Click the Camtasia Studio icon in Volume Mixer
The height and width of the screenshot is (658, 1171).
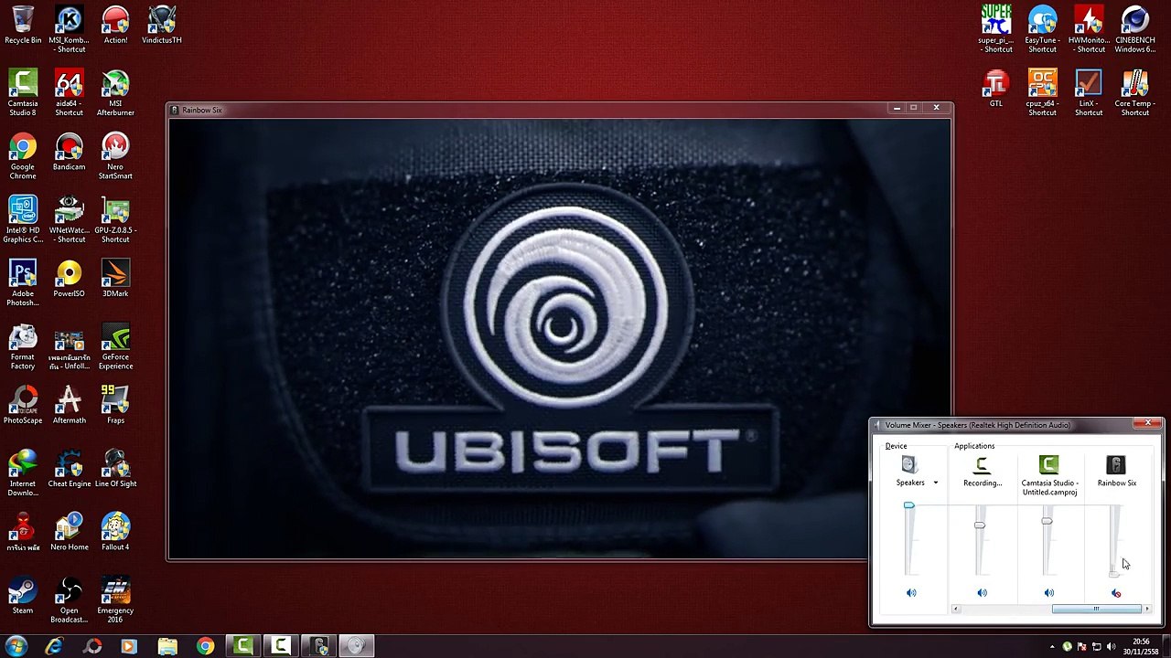click(x=1048, y=465)
